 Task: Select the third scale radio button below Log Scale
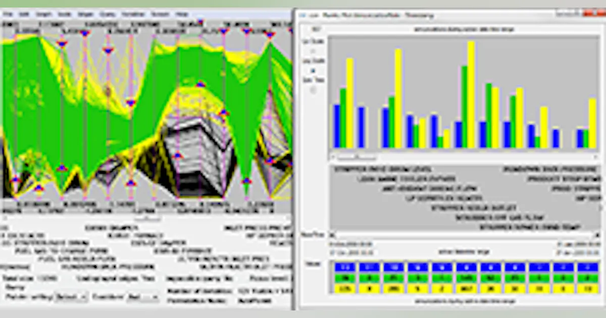pos(313,90)
